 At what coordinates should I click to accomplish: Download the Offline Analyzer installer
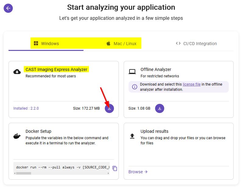160,108
